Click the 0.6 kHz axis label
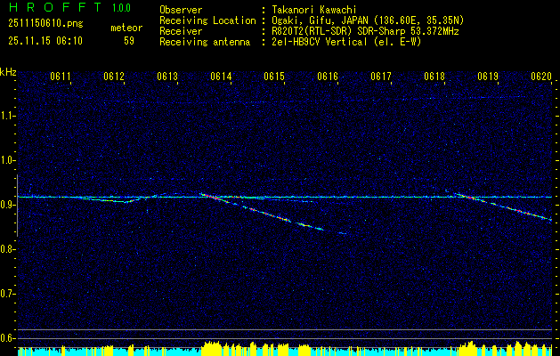Viewport: 560px width, 356px height. pos(8,338)
